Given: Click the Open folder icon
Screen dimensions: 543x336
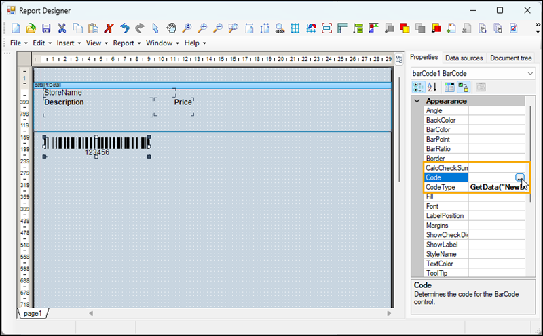Looking at the screenshot, I should click(31, 28).
